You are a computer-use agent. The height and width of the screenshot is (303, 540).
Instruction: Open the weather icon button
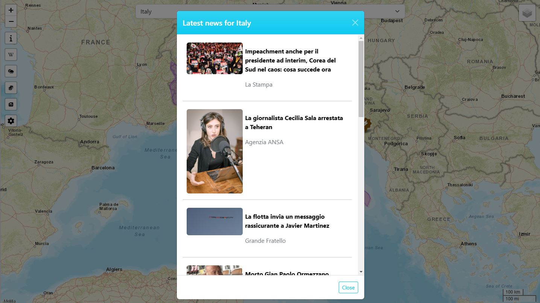click(11, 72)
